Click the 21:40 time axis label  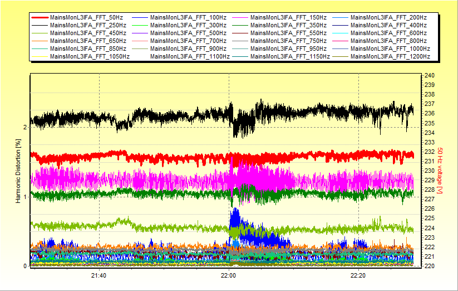click(99, 275)
